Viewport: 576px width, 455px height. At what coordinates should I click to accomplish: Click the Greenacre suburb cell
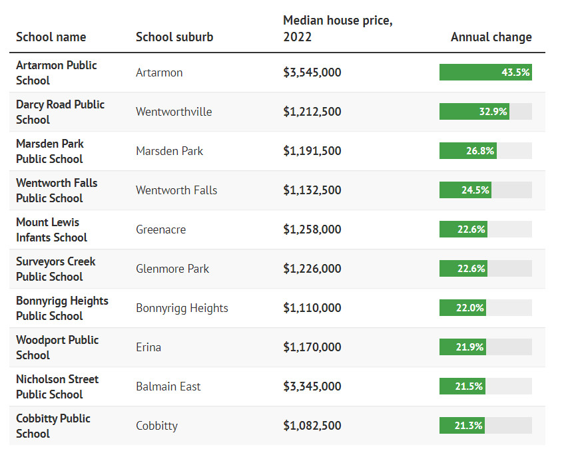(160, 229)
